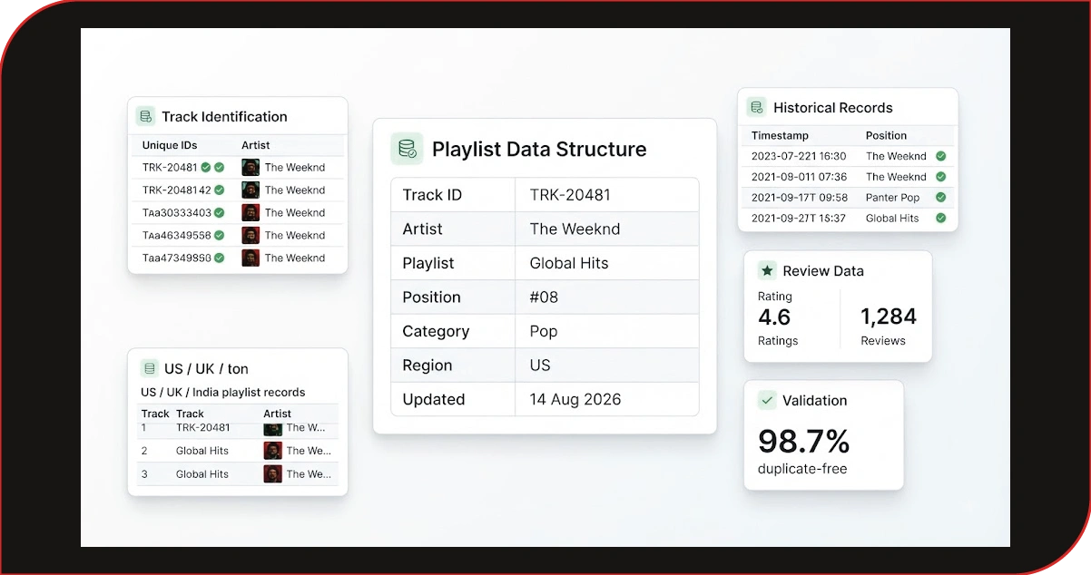The width and height of the screenshot is (1091, 575).
Task: Click the 14 Aug 2026 date value
Action: click(576, 399)
